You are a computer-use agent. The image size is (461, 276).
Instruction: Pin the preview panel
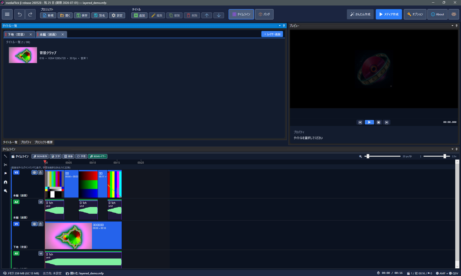coord(457,26)
